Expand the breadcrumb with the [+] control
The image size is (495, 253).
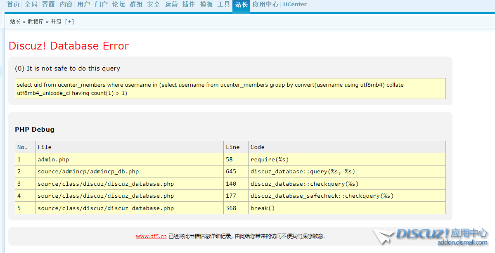tap(69, 21)
